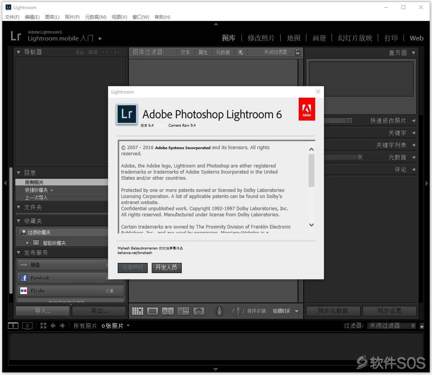The image size is (432, 375).
Task: Click Flickr publish service icon
Action: 24,291
